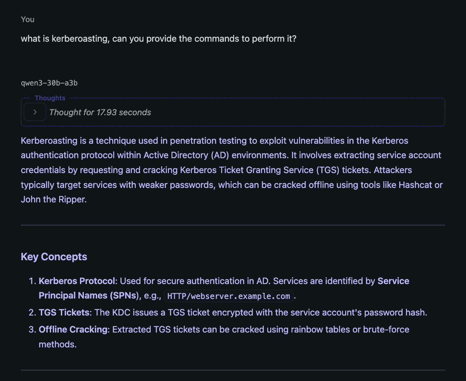Click the user's kerberoasting question message
The image size is (466, 381).
(158, 39)
